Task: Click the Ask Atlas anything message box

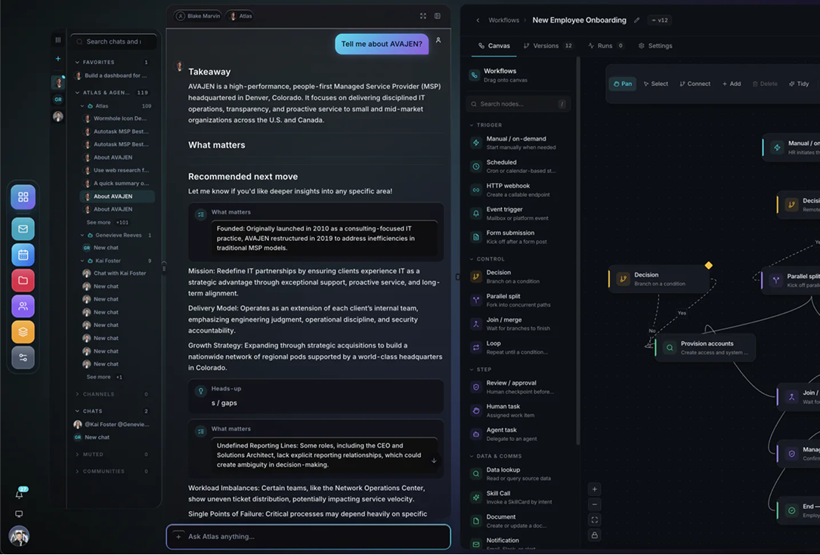Action: (308, 537)
